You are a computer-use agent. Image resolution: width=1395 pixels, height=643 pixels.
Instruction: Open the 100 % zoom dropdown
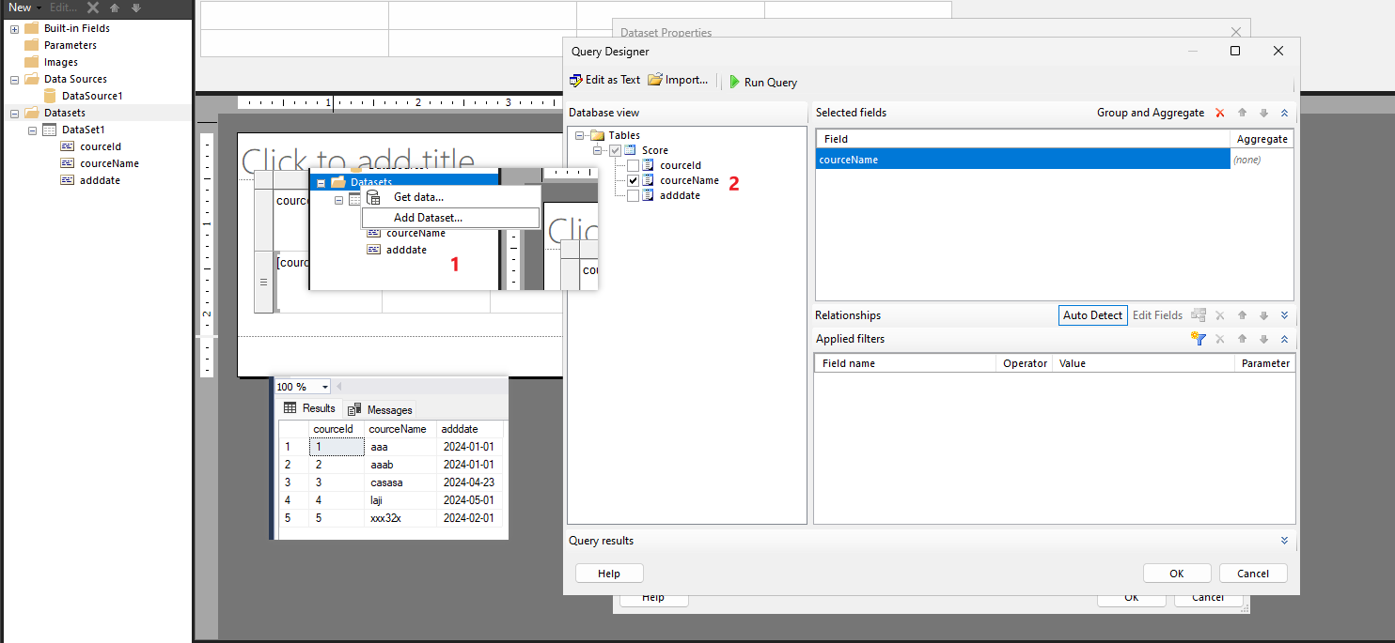pyautogui.click(x=325, y=387)
